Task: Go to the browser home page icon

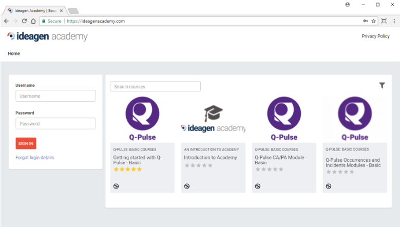Action: click(33, 21)
